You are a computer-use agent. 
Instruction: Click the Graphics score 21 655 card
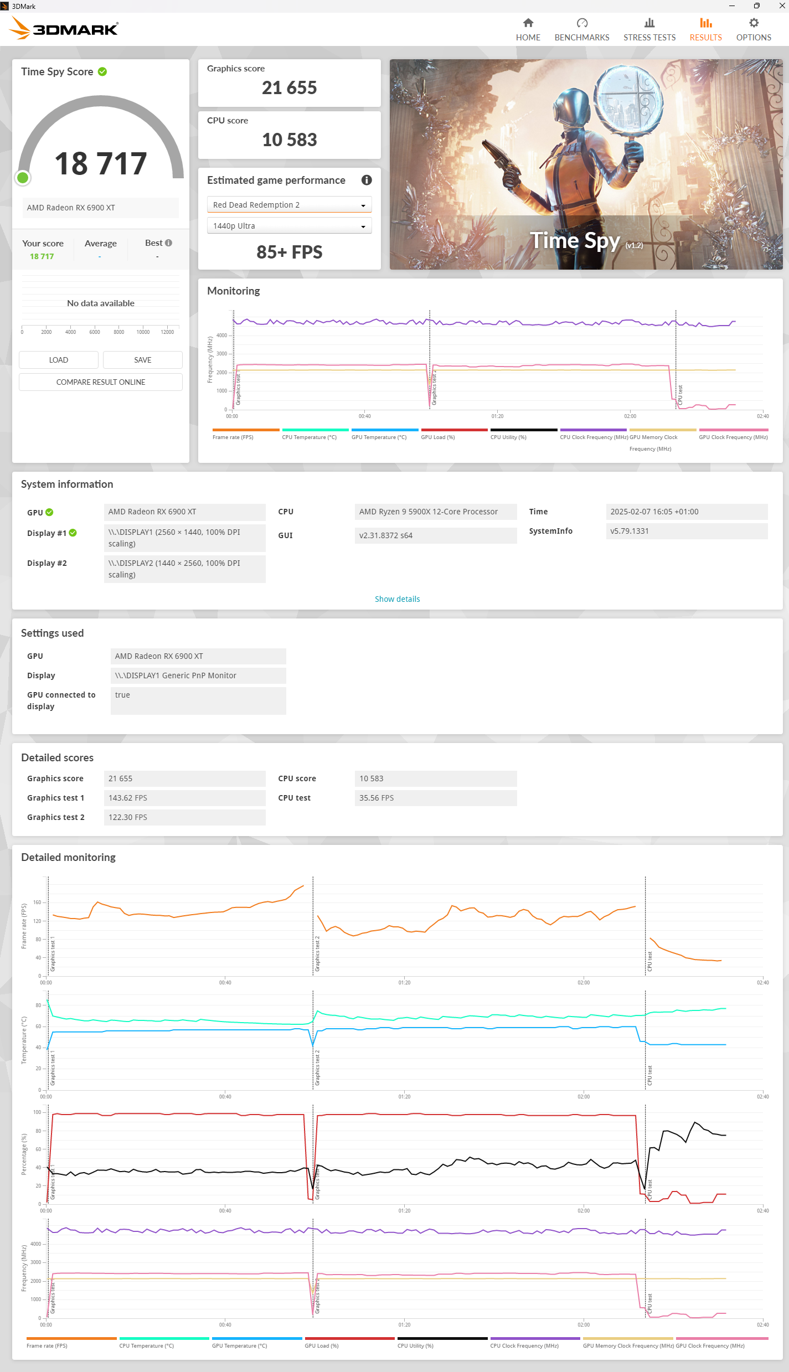[x=290, y=83]
